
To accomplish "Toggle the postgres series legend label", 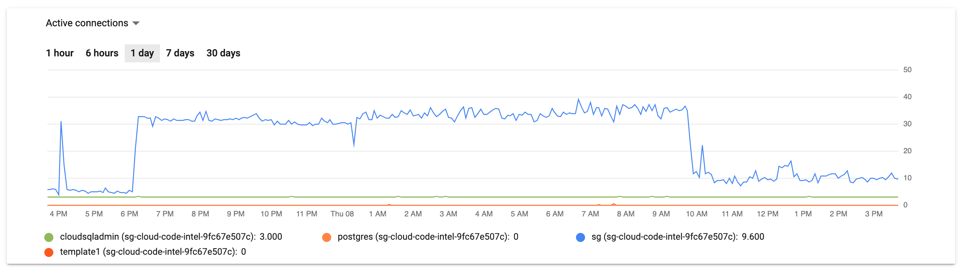I will (x=428, y=237).
